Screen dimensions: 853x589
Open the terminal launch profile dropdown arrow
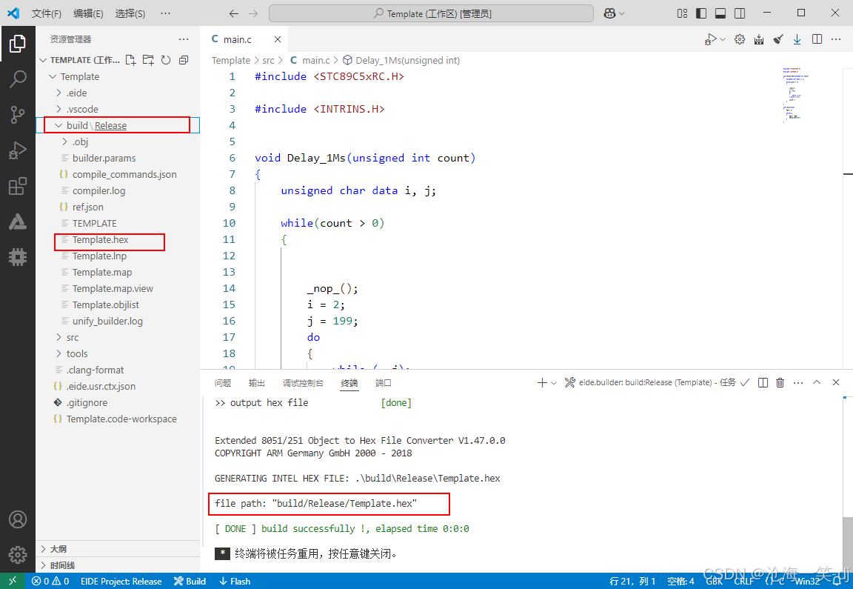554,383
